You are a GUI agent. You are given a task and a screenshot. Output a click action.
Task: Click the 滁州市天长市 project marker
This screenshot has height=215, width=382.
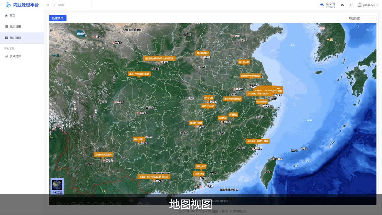click(x=250, y=76)
